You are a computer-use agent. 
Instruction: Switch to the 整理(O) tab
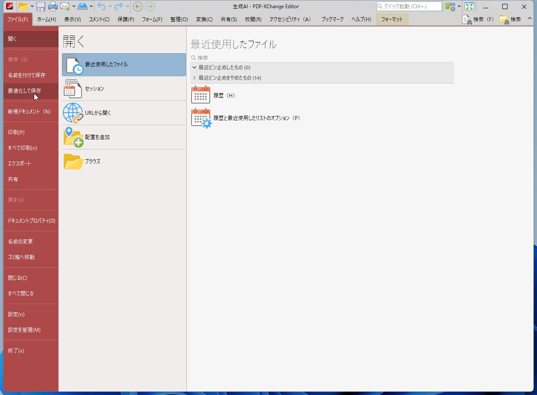(x=179, y=19)
